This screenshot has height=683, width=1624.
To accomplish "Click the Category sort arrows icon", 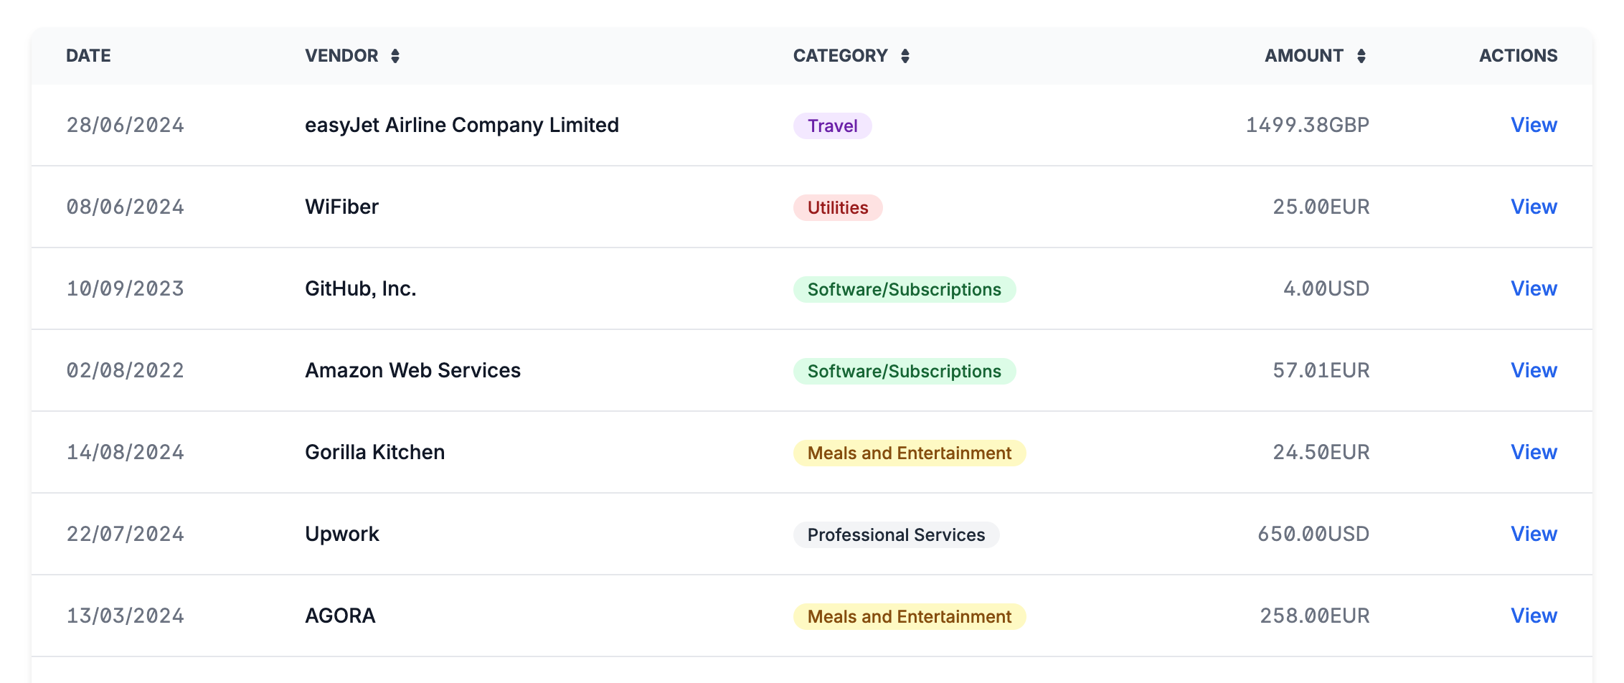I will coord(905,56).
